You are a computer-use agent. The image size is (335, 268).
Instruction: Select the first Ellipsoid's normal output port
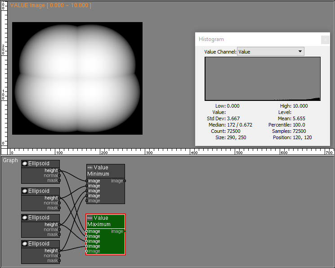[60, 176]
